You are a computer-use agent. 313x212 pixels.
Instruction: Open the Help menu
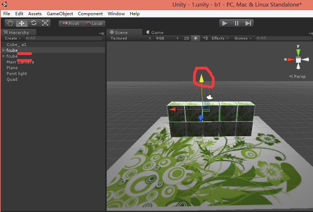(x=135, y=14)
